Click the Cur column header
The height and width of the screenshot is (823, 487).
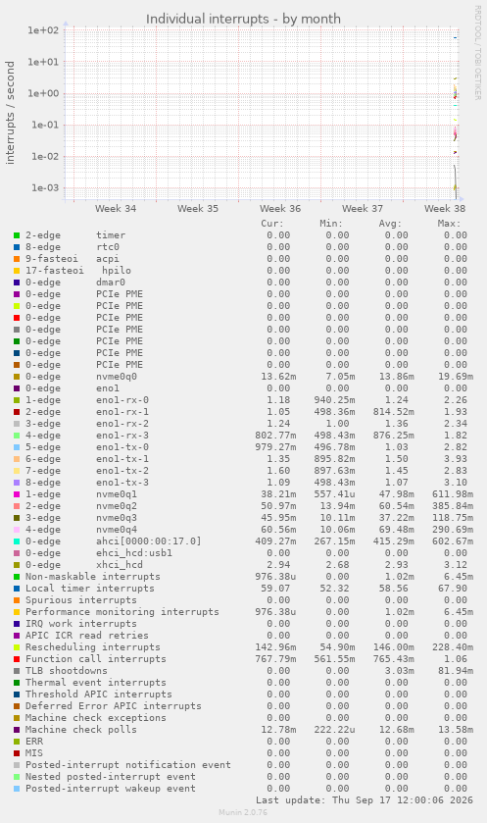(x=272, y=224)
